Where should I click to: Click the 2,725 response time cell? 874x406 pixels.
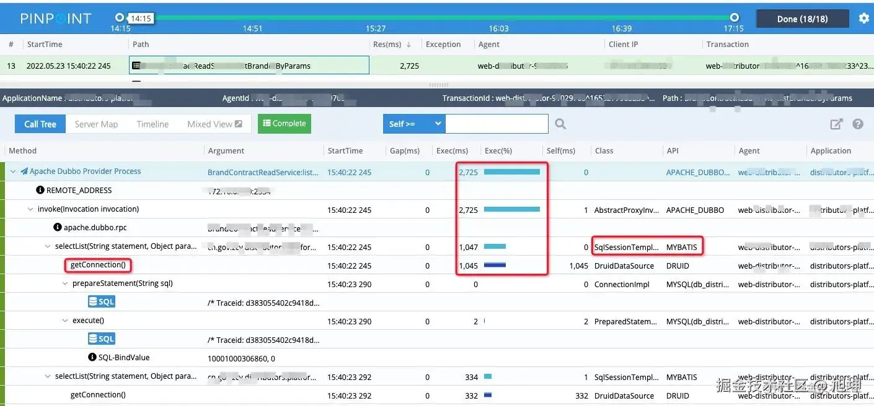(x=409, y=65)
